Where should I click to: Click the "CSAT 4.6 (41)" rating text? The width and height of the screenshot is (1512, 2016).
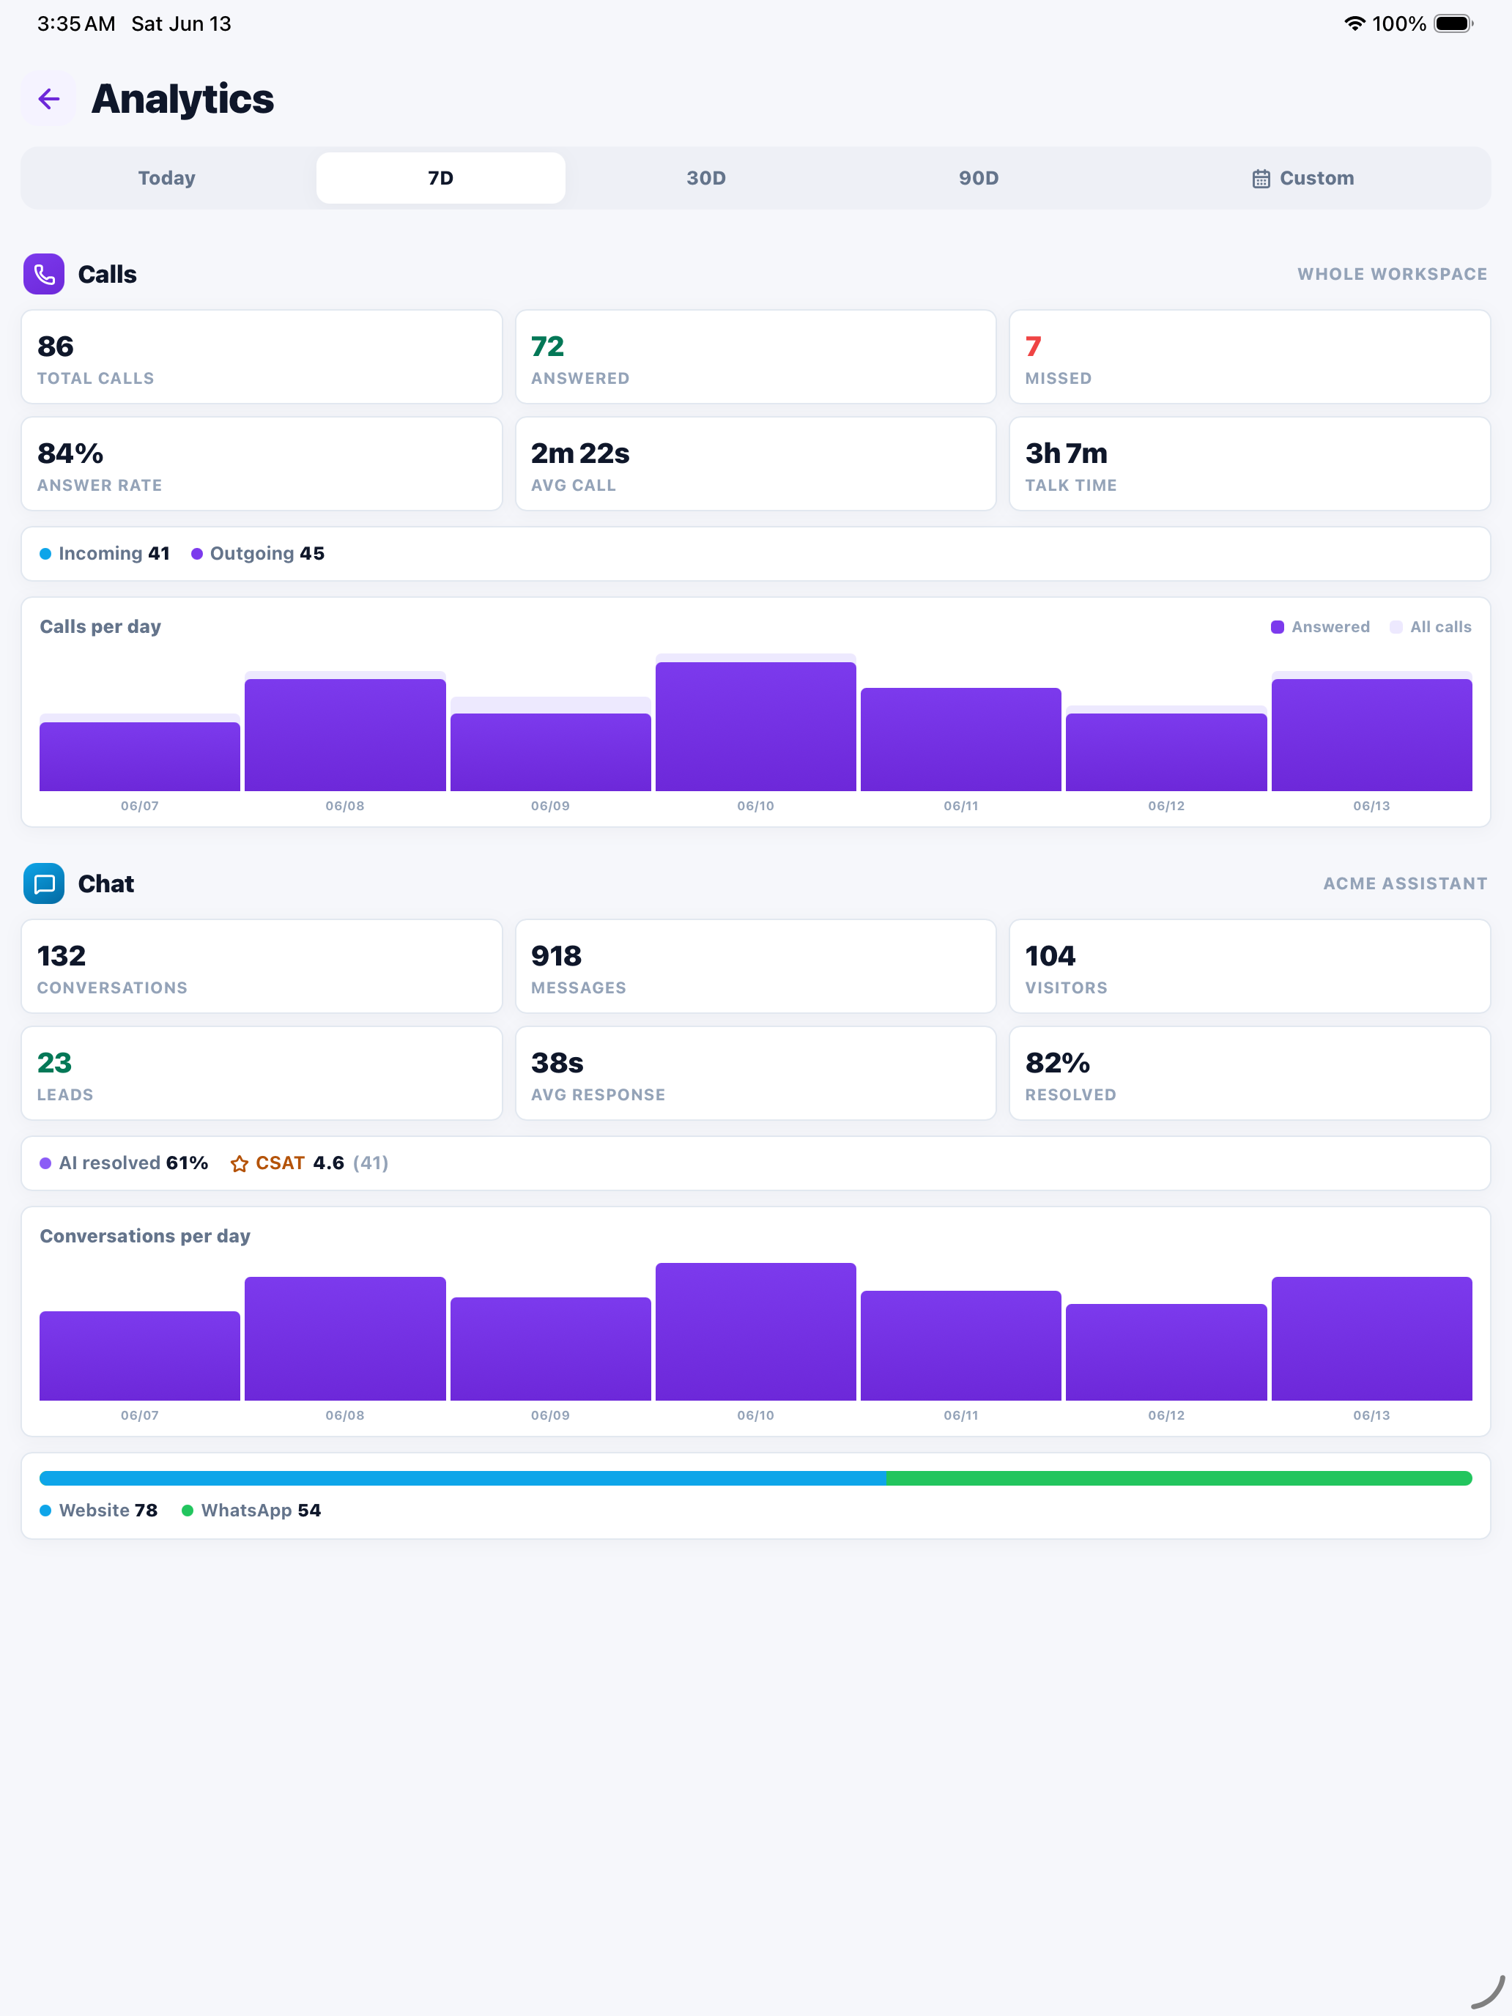click(322, 1164)
